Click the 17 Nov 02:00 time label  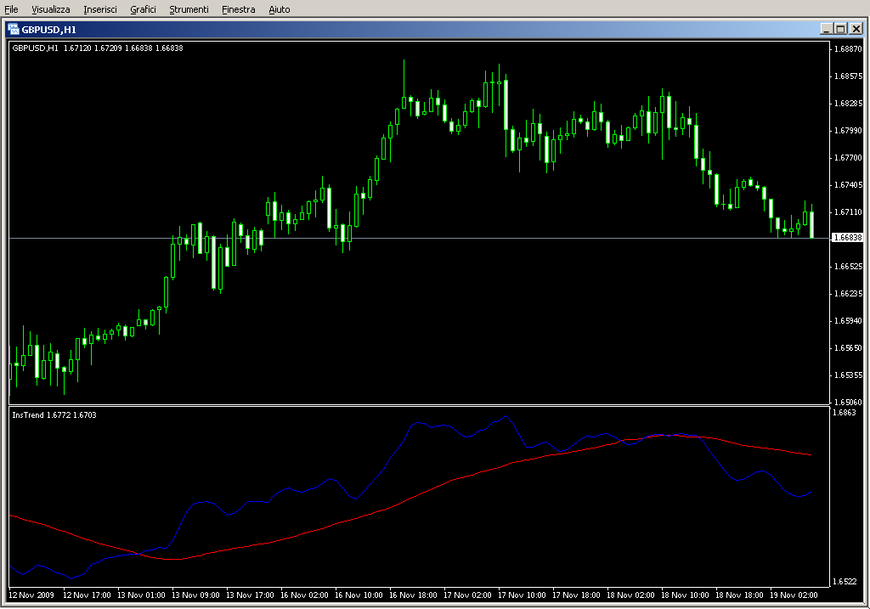(x=467, y=595)
